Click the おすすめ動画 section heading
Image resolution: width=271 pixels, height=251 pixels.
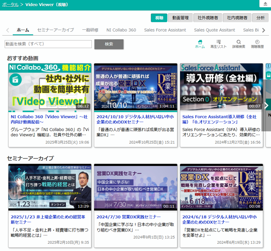coord(22,59)
